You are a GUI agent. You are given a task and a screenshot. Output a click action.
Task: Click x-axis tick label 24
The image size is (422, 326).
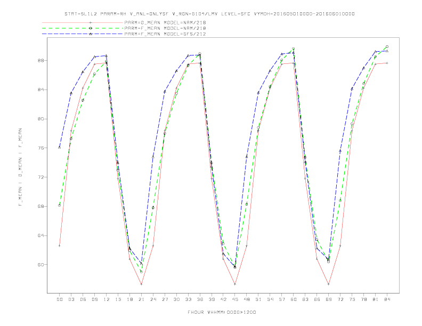(153, 299)
